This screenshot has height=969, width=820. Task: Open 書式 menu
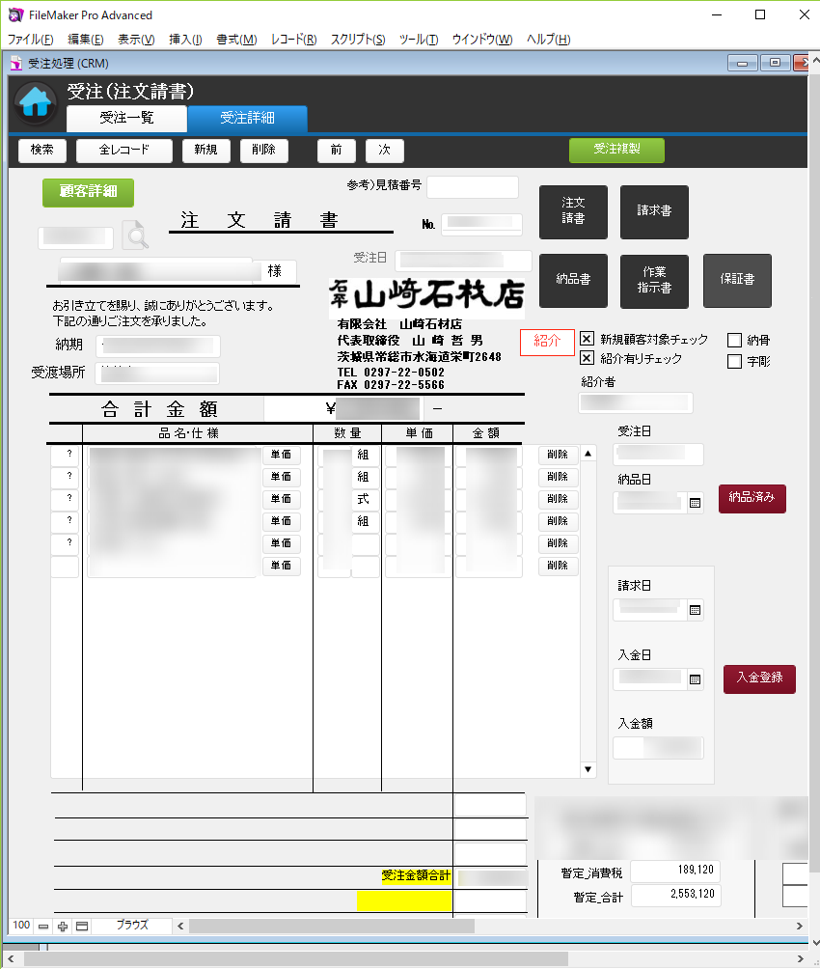pyautogui.click(x=236, y=39)
